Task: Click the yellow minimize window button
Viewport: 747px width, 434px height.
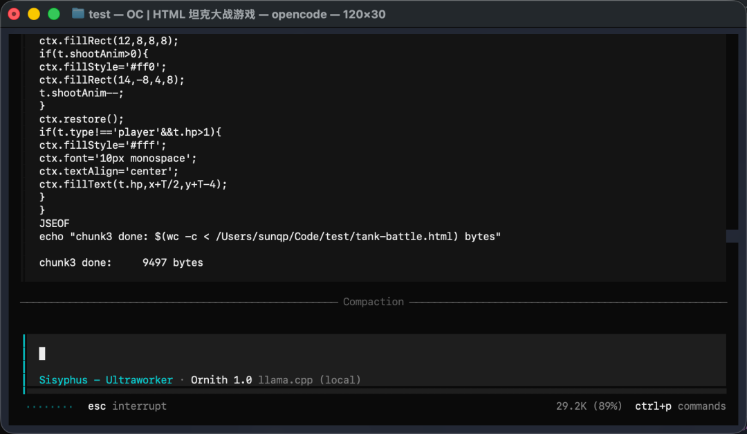Action: 34,14
